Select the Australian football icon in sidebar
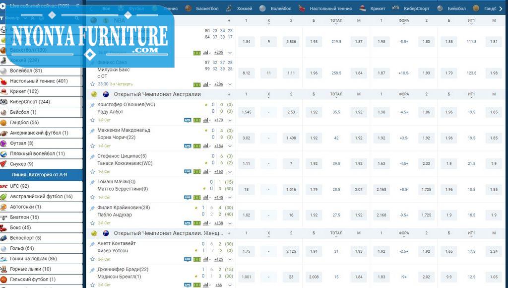The height and width of the screenshot is (288, 508). coord(3,197)
